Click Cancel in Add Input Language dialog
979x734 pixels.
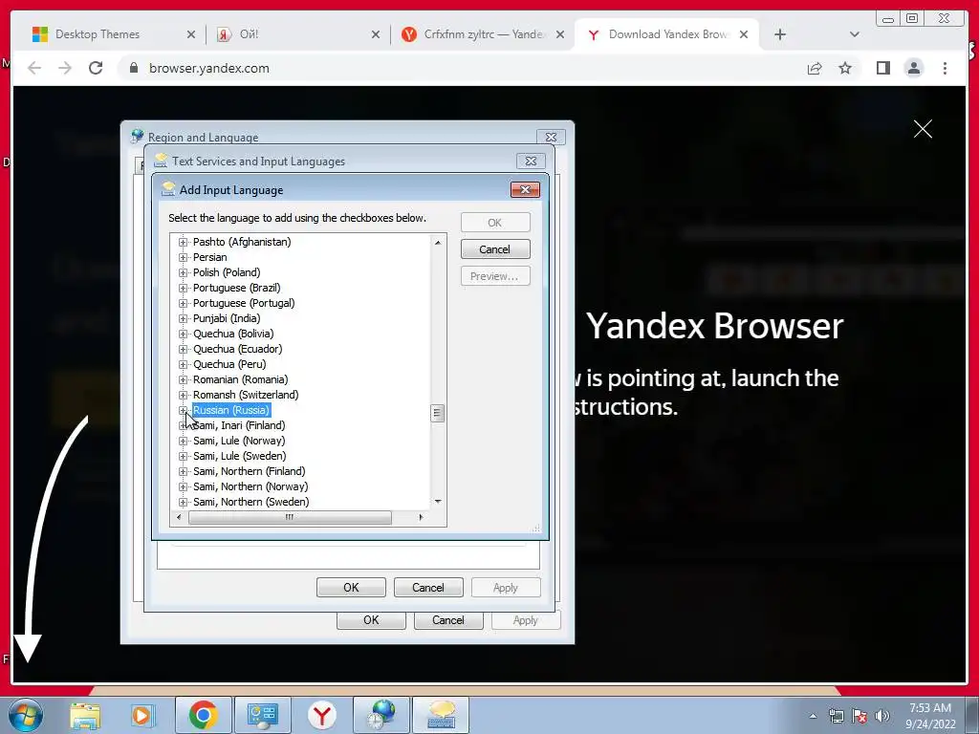tap(495, 249)
